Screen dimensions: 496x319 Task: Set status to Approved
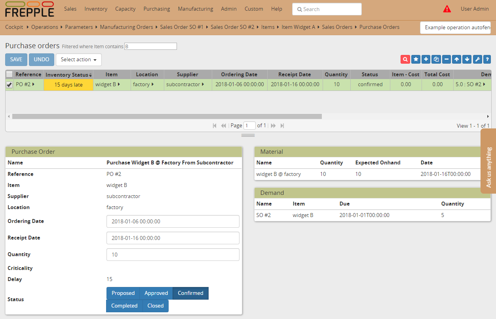(x=156, y=293)
